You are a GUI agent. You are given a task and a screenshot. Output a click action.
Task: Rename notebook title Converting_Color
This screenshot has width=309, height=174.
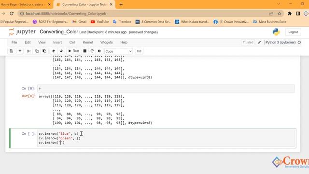pyautogui.click(x=59, y=32)
